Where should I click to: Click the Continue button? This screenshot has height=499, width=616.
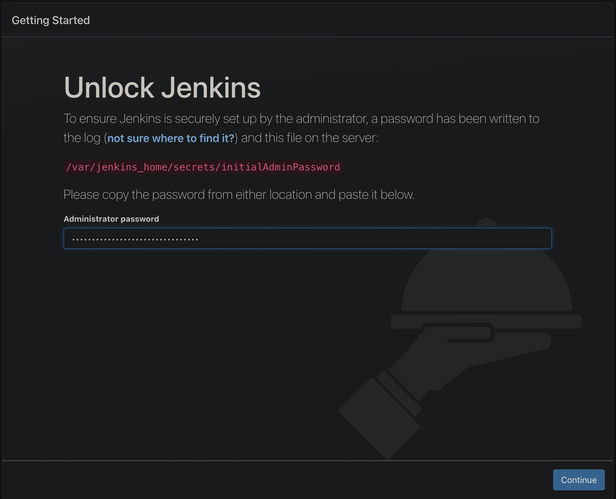579,480
